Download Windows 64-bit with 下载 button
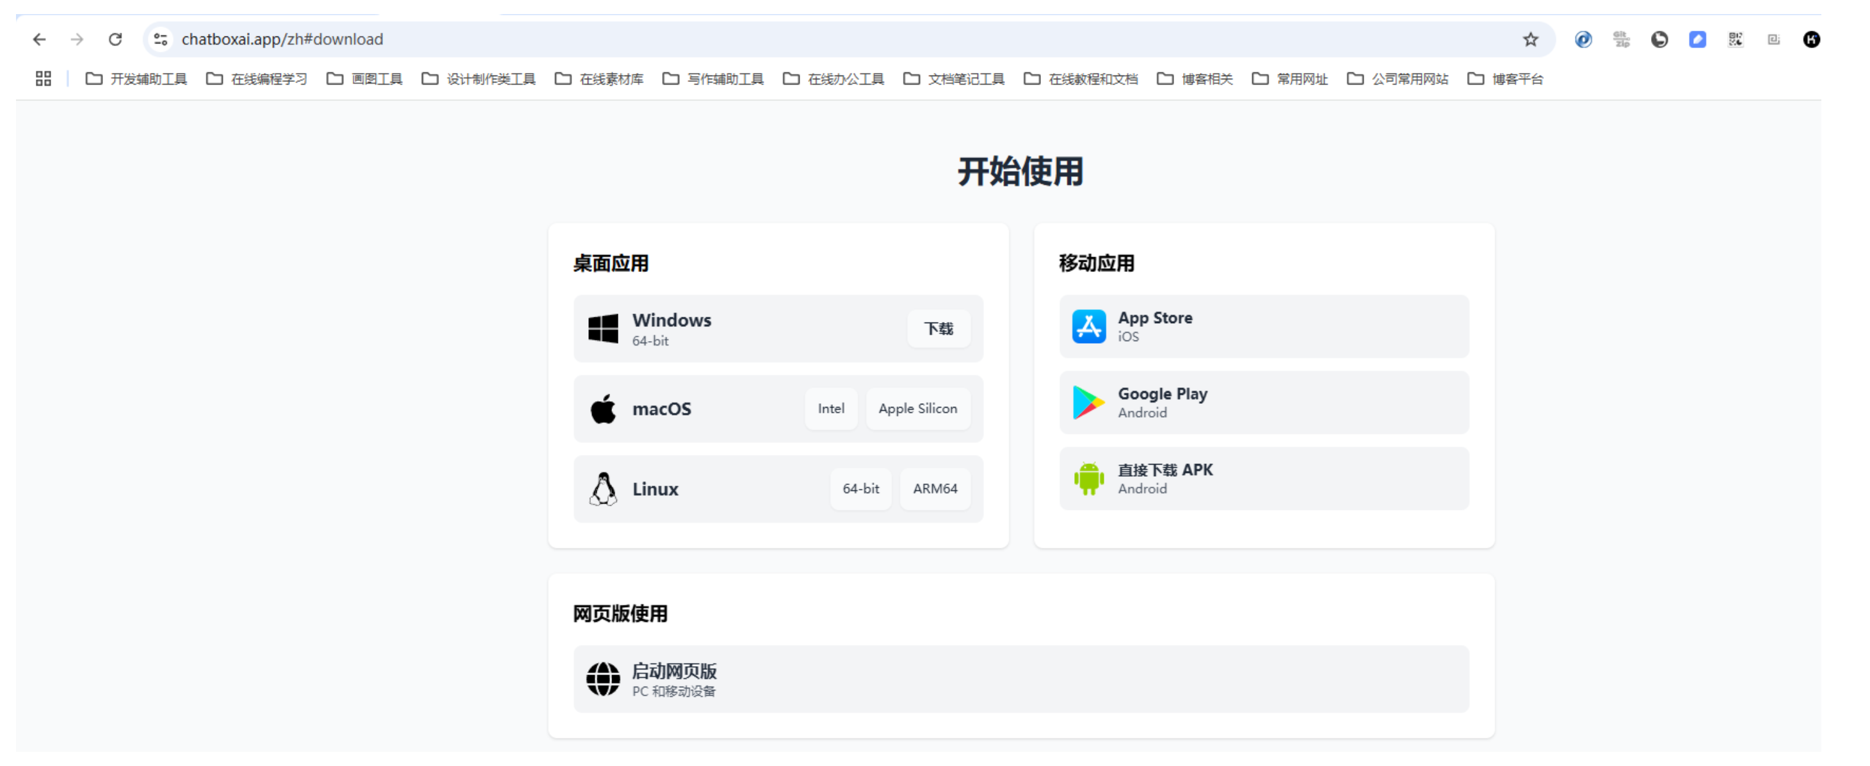 pos(938,328)
